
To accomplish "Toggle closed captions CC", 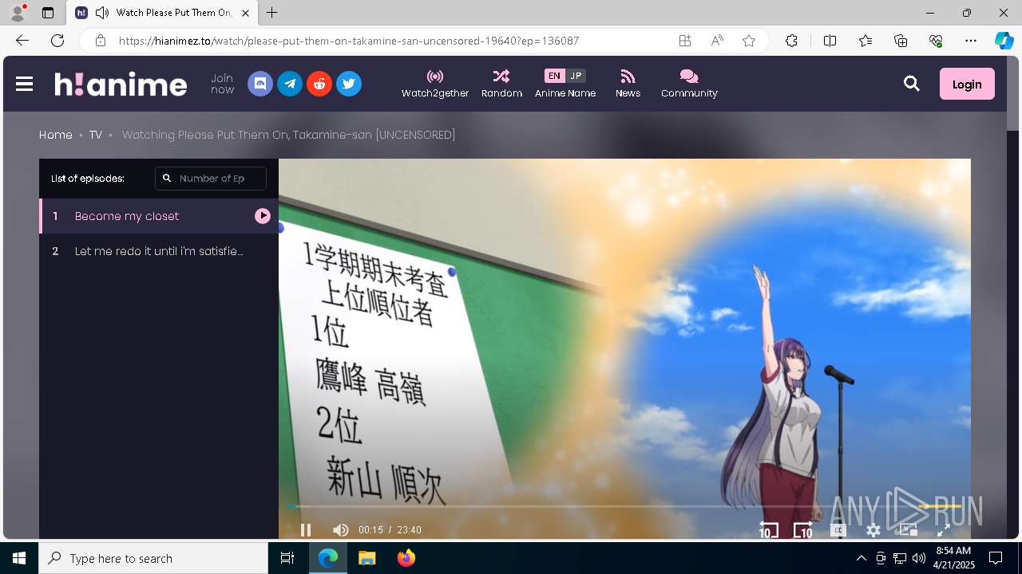I will click(838, 530).
